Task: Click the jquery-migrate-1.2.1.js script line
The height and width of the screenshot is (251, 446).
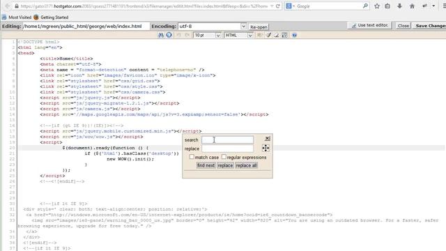Action: click(109, 103)
